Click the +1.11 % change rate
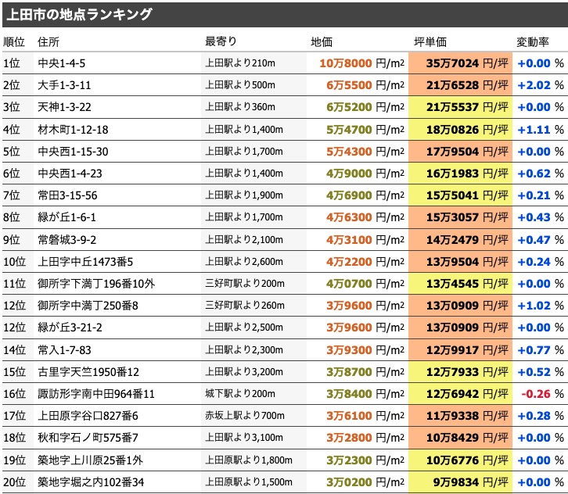Image resolution: width=568 pixels, height=494 pixels. point(541,130)
